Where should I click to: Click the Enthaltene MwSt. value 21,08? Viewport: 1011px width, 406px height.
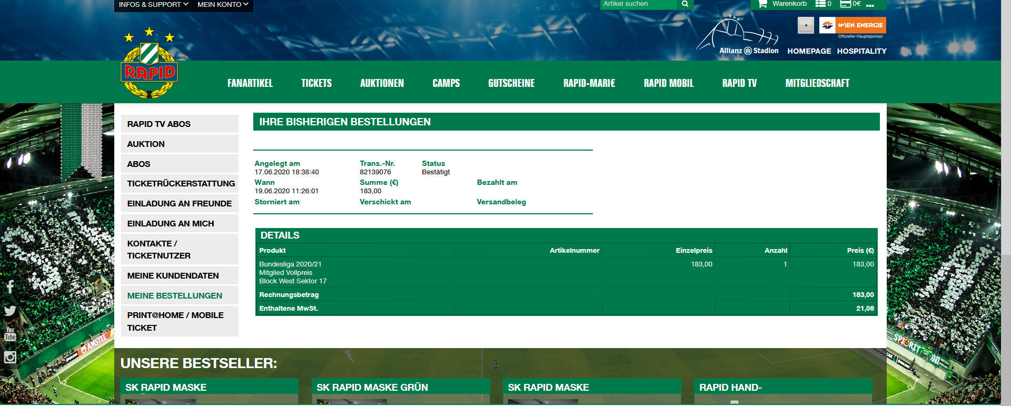865,308
